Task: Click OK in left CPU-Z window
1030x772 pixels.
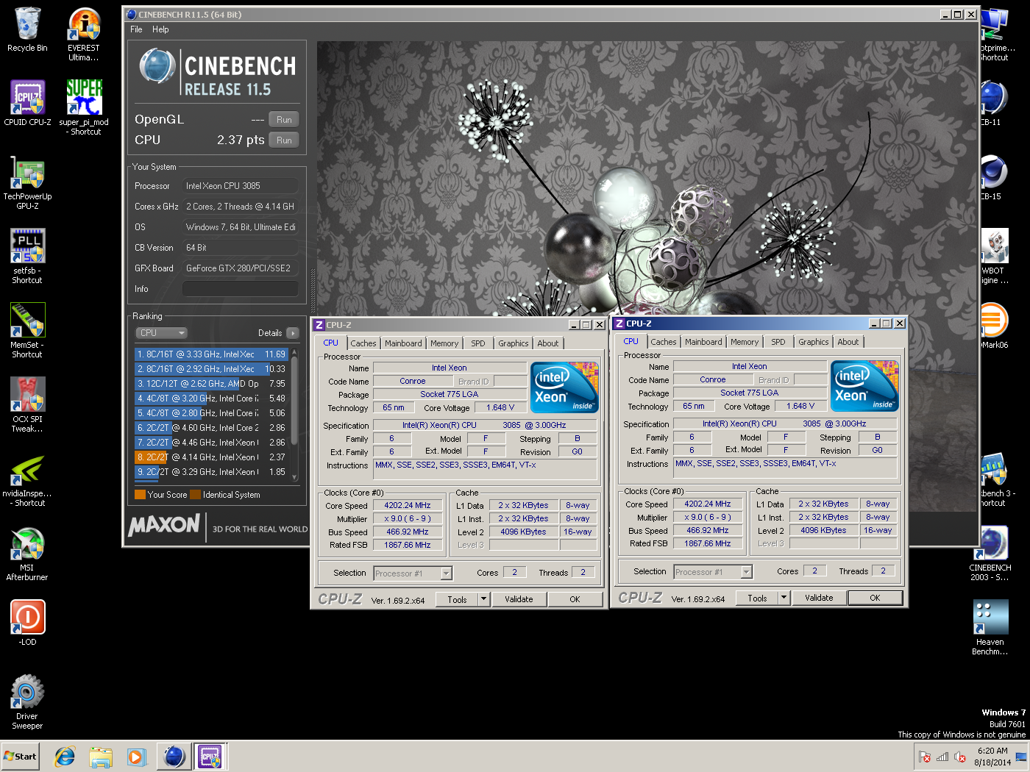Action: click(575, 599)
